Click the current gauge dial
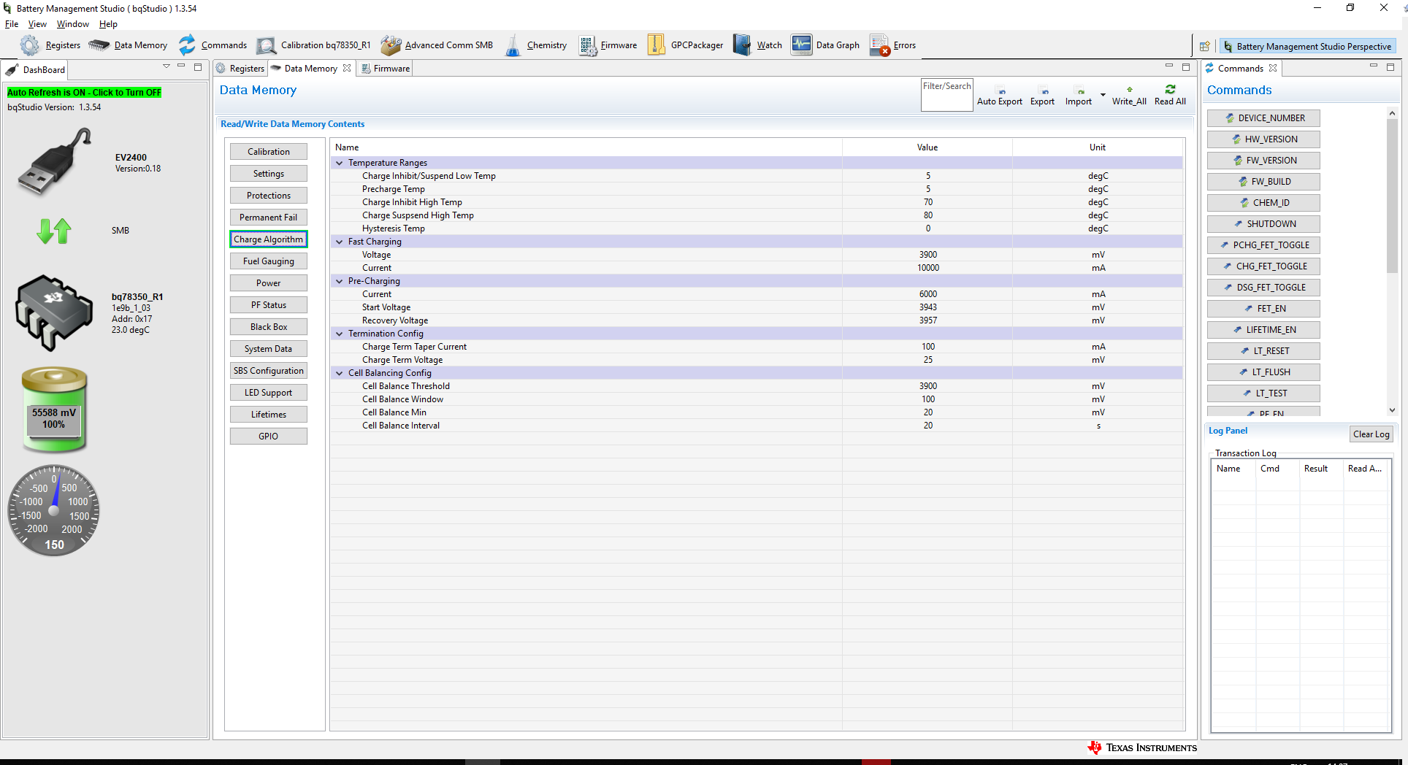The image size is (1408, 765). tap(54, 510)
